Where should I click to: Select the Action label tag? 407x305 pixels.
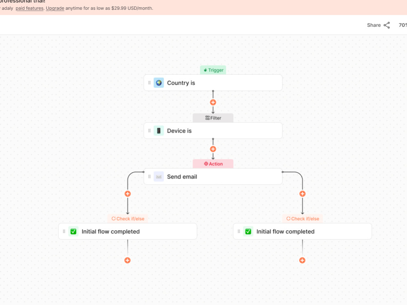[213, 164]
